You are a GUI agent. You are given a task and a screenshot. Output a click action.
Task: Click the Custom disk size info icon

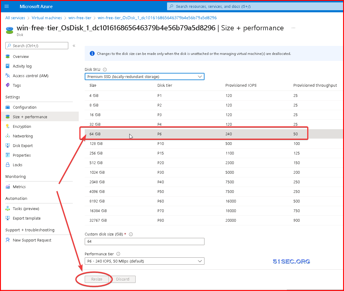[x=131, y=234]
